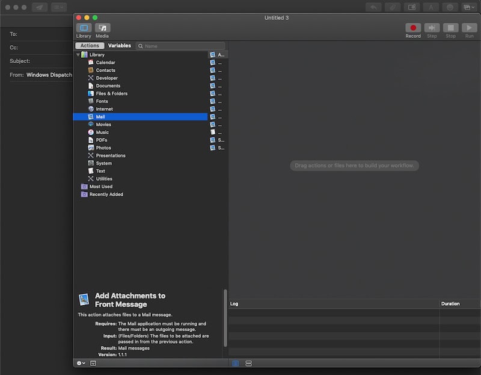Click the To field in Mail window
This screenshot has width=481, height=375.
(40, 34)
